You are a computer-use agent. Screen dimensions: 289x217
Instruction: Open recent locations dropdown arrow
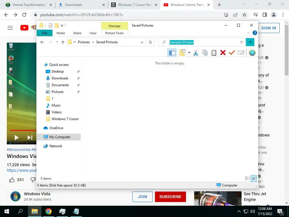57,42
